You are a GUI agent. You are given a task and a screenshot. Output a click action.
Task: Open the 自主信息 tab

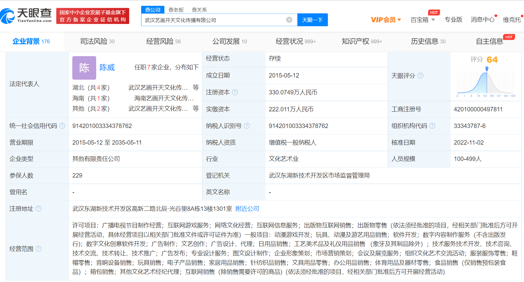[x=489, y=41]
